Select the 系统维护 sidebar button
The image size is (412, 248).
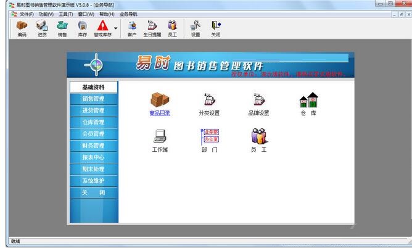pos(94,181)
